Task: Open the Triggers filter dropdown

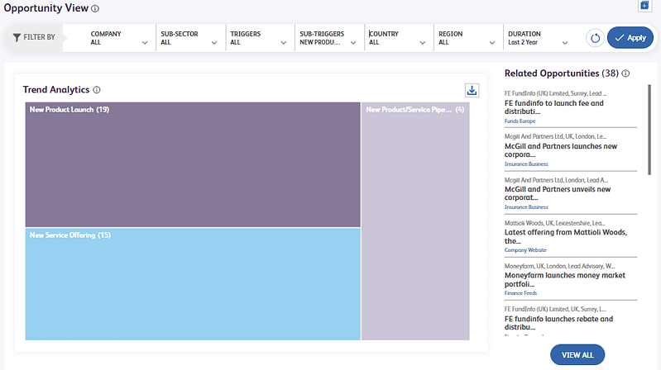Action: 259,38
